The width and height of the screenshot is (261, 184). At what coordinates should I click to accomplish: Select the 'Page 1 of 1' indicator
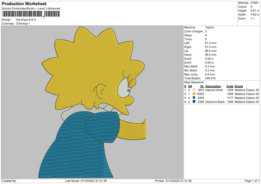(x=252, y=181)
